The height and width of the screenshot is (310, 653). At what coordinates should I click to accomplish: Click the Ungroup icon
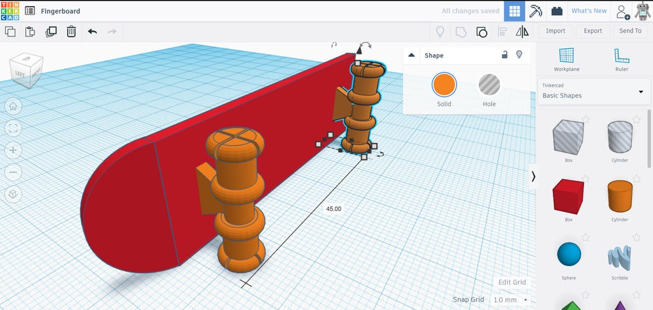coord(481,32)
